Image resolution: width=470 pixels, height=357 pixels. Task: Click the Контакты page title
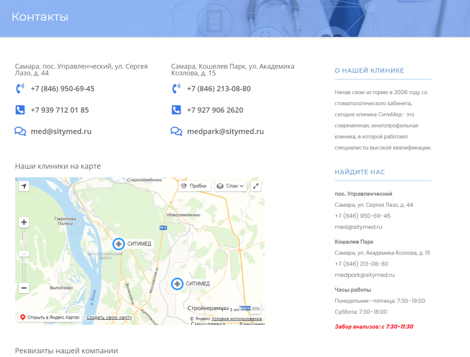pyautogui.click(x=40, y=17)
